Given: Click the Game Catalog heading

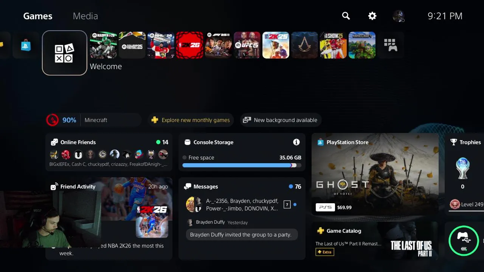Looking at the screenshot, I should [x=344, y=231].
